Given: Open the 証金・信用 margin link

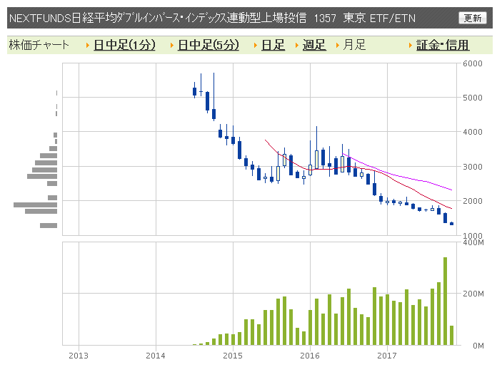Looking at the screenshot, I should 443,45.
